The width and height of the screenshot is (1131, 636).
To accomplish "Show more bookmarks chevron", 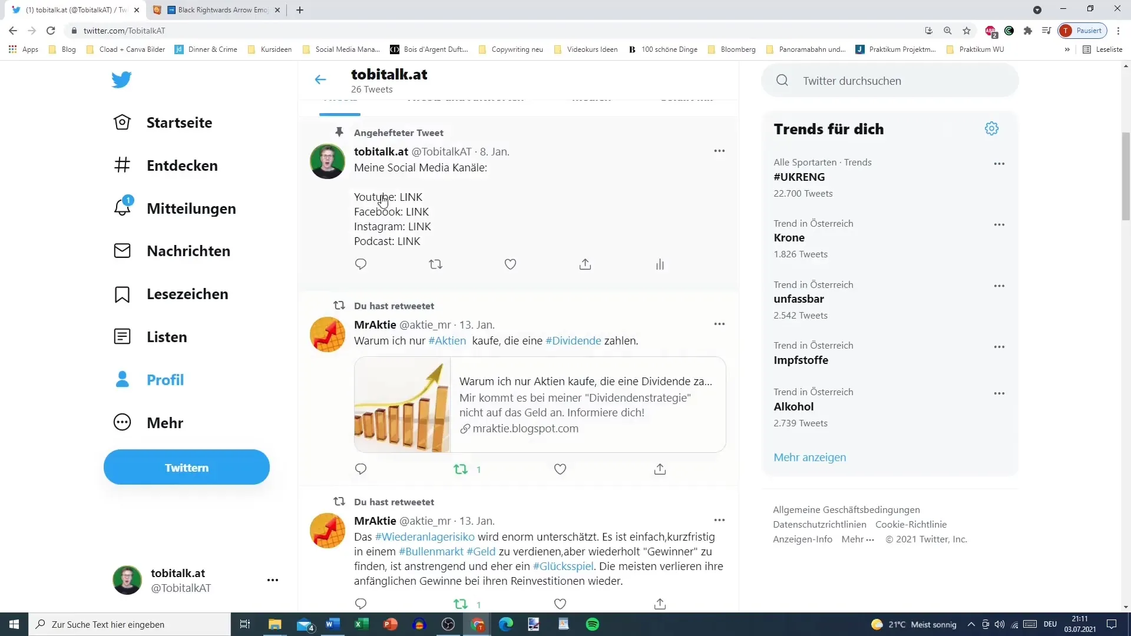I will (x=1067, y=49).
